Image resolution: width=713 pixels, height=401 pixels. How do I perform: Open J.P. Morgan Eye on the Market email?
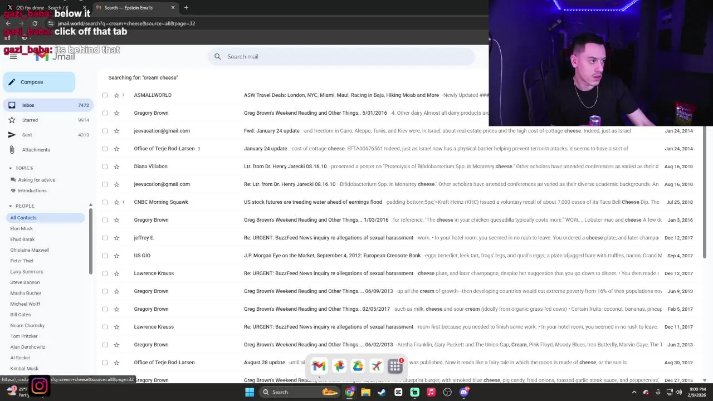332,256
